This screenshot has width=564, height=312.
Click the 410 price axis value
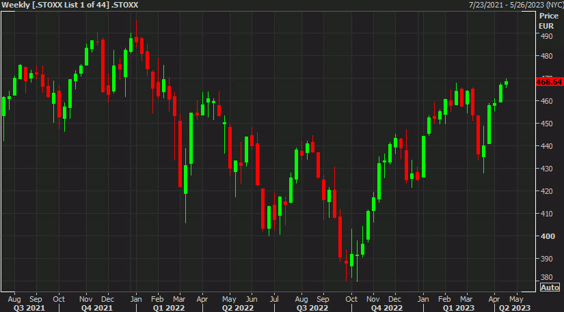pyautogui.click(x=546, y=214)
